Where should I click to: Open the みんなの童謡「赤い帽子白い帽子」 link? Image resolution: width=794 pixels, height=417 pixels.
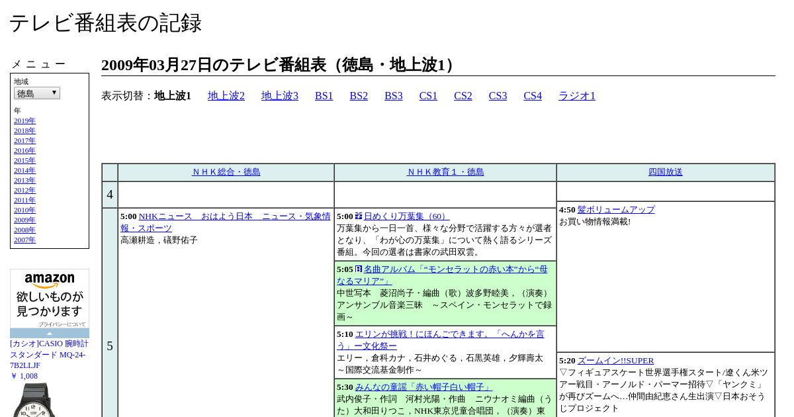(423, 387)
